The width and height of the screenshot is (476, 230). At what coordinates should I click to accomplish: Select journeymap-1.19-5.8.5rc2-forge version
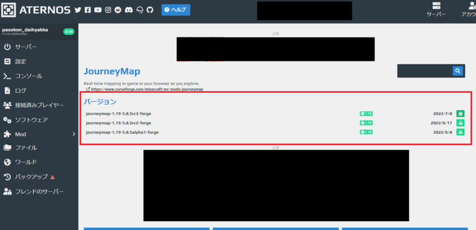tap(118, 123)
